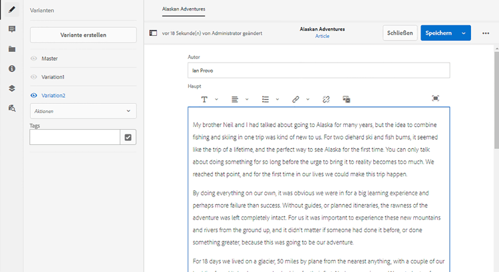Click the Tags input field
Viewport: 499px width, 272px height.
click(75, 137)
